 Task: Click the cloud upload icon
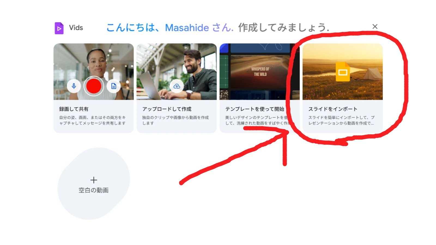(x=177, y=86)
